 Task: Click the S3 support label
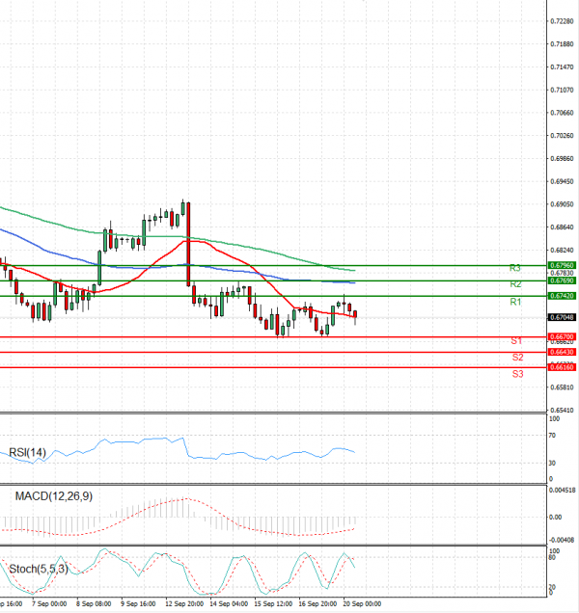pos(517,374)
